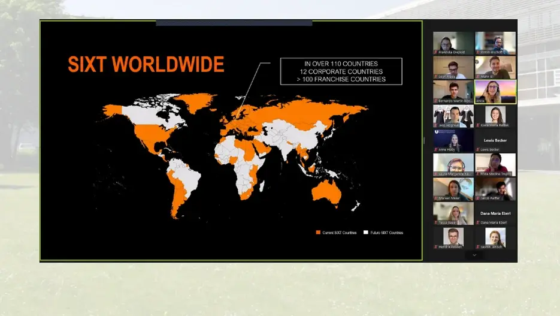Select Franziska Diepold's video tile

point(453,43)
